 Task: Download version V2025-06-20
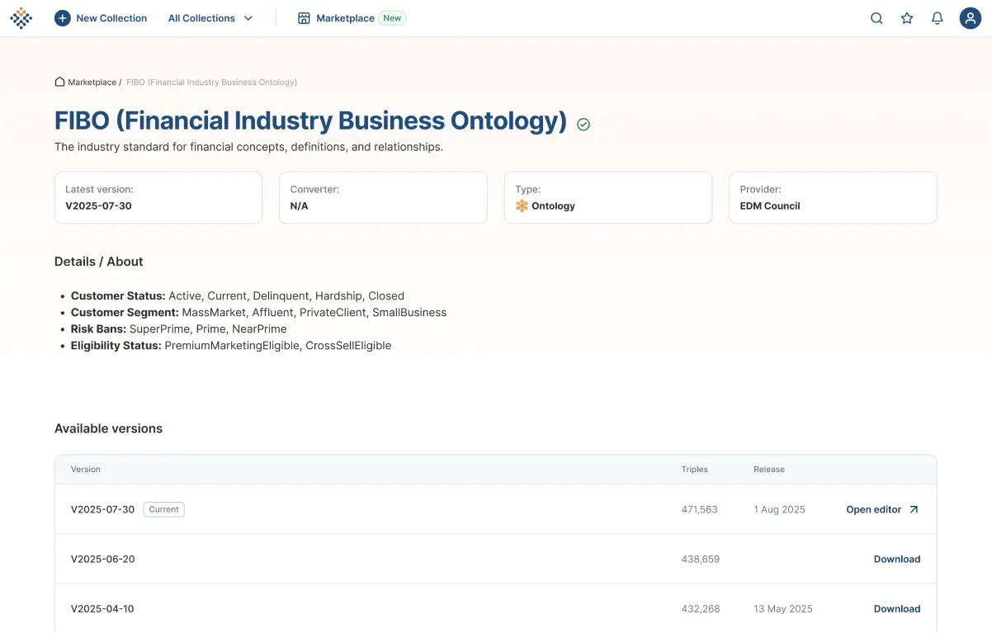point(896,559)
